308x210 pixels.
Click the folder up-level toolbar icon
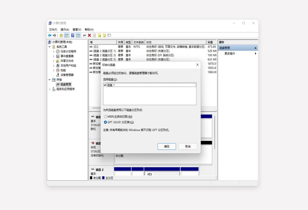(61, 35)
